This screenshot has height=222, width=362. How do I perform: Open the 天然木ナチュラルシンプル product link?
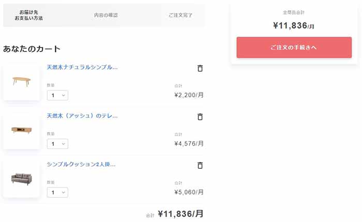point(82,67)
